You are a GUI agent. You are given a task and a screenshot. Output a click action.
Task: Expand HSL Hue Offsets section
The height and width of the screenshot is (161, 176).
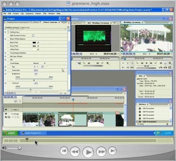click(x=5, y=56)
